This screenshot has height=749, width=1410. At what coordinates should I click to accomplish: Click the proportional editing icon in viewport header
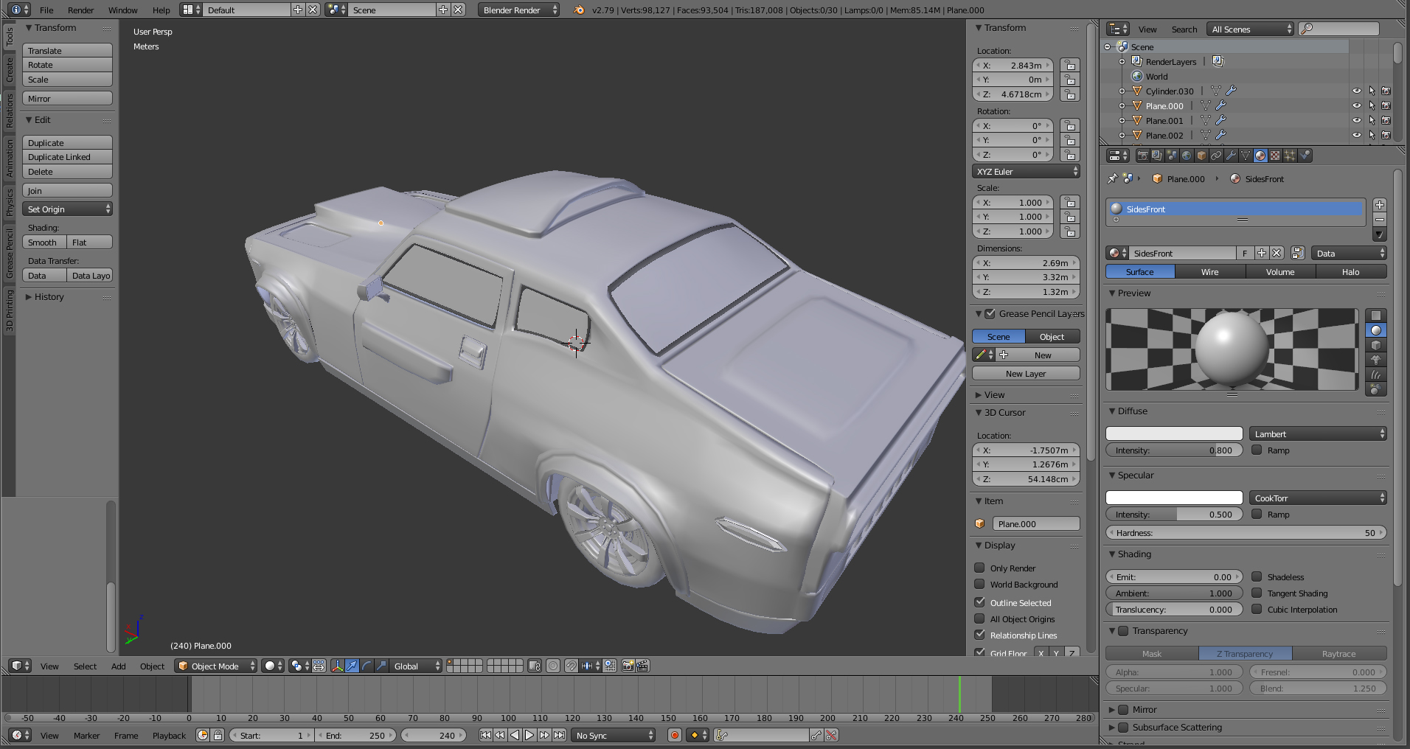coord(553,666)
